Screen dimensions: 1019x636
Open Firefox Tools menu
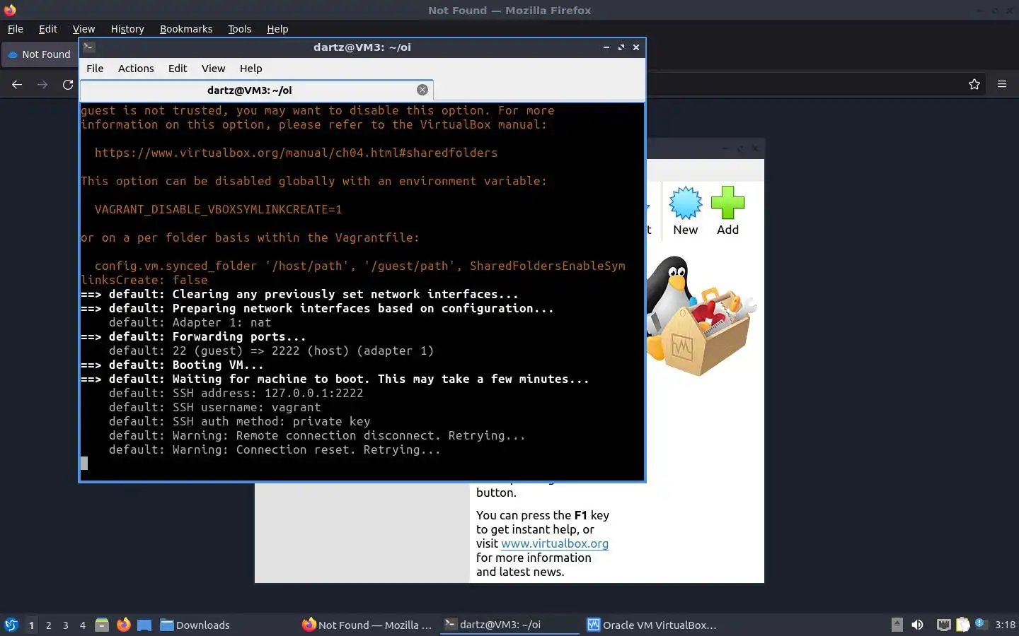pyautogui.click(x=239, y=29)
